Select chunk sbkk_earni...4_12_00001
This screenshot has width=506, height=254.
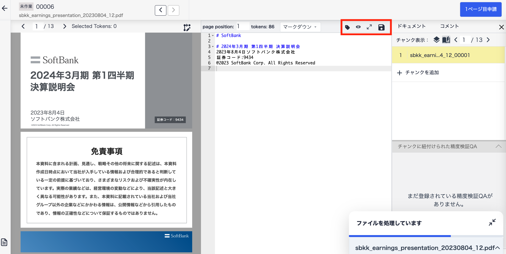pyautogui.click(x=448, y=55)
